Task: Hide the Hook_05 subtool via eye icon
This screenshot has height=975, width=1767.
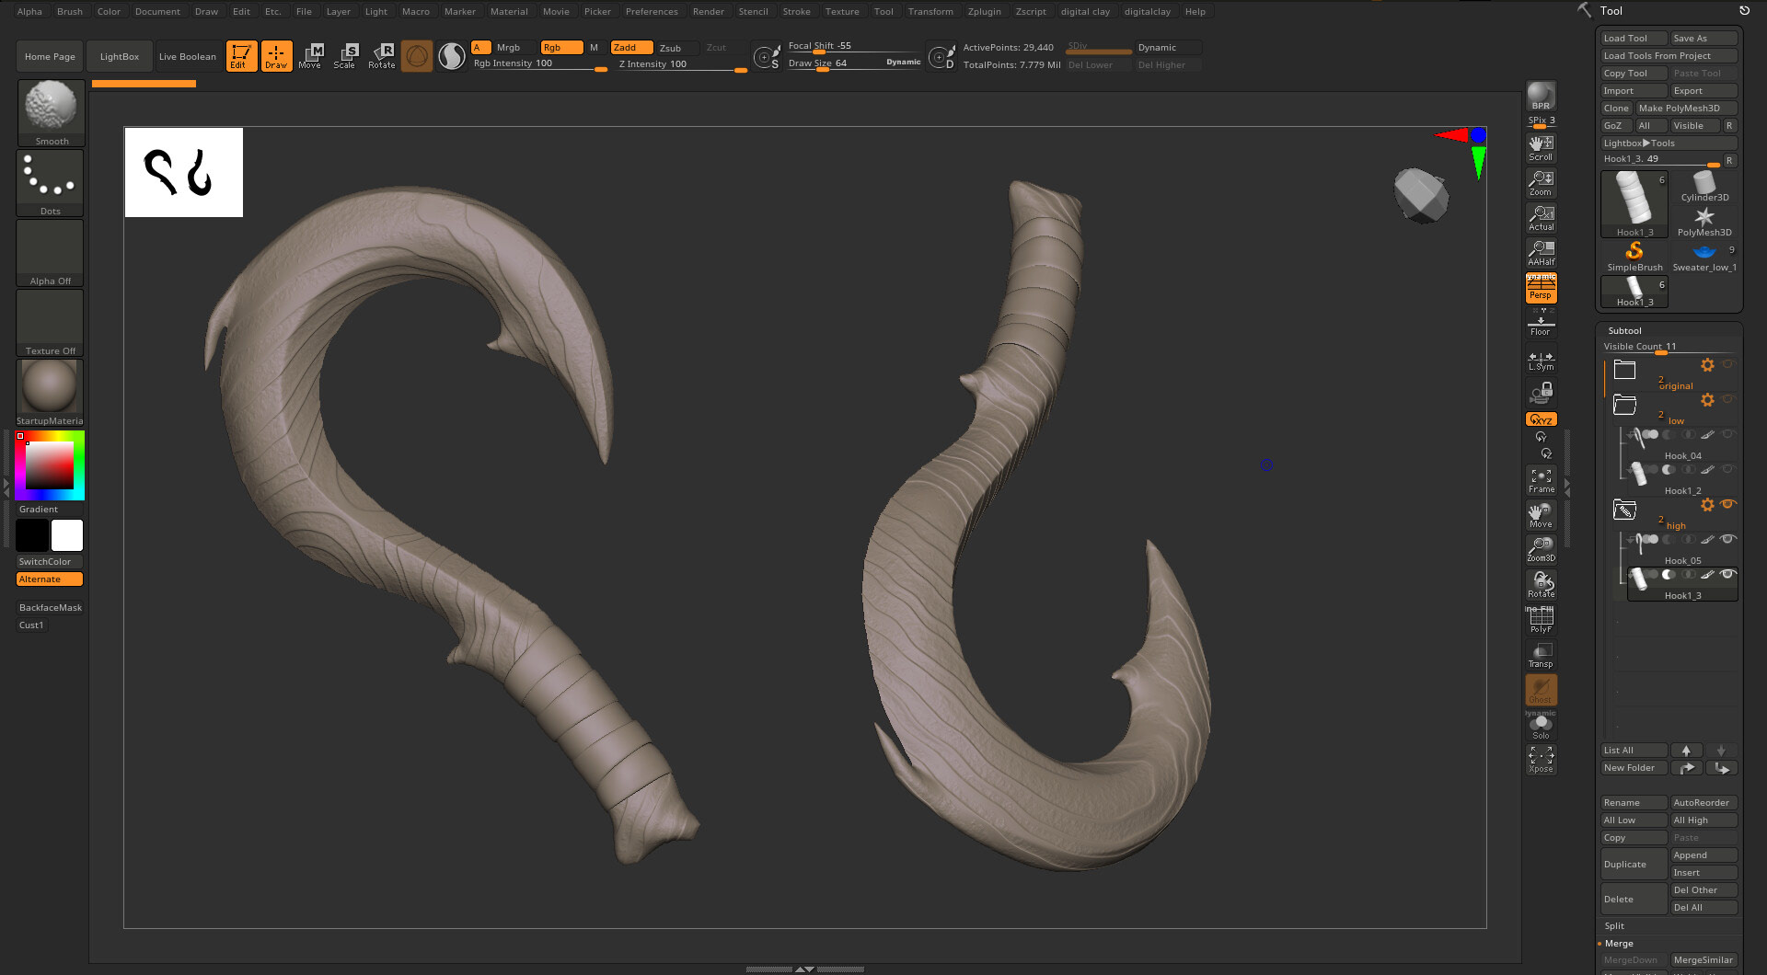Action: (x=1727, y=539)
